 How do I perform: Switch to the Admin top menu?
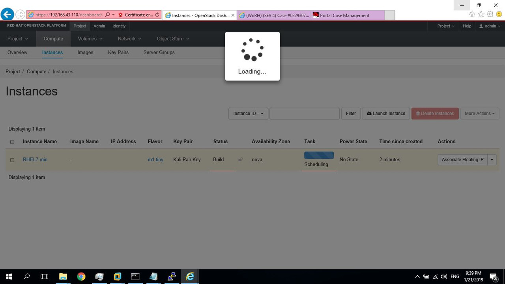tap(99, 26)
